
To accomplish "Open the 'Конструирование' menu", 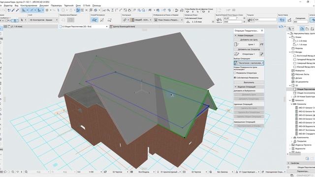I will 29,5.
